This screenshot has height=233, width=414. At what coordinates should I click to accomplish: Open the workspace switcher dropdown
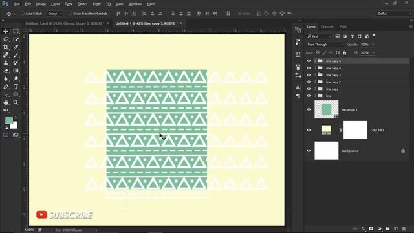coord(395,14)
